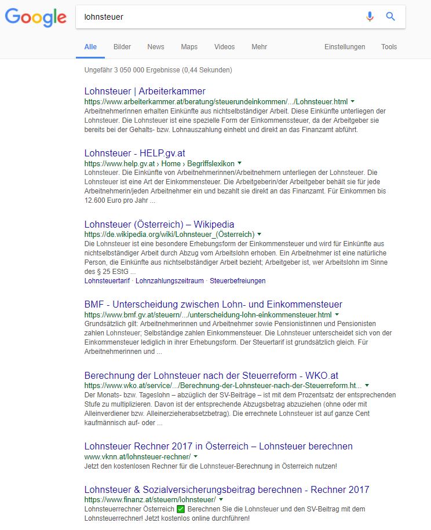This screenshot has width=431, height=530.
Task: Expand dropdown arrow beside help.gv.at breadcrumb
Action: (240, 164)
